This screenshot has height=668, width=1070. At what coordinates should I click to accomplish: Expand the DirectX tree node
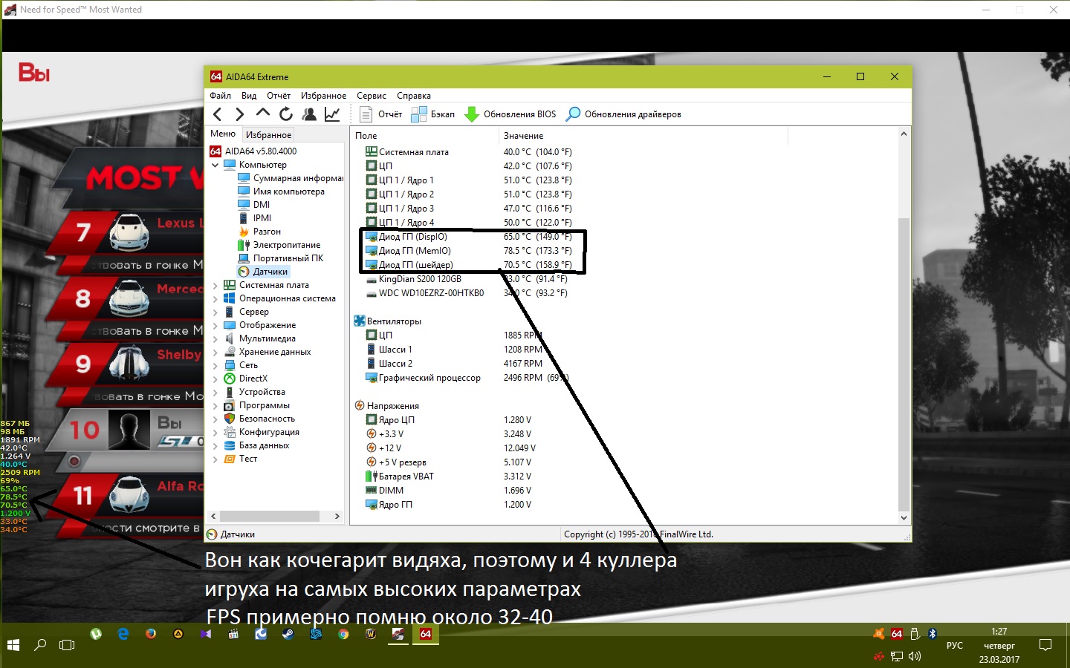coord(215,379)
